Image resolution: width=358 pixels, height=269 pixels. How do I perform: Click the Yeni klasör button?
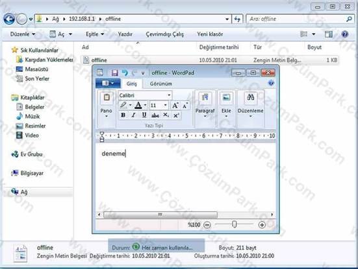pyautogui.click(x=210, y=34)
